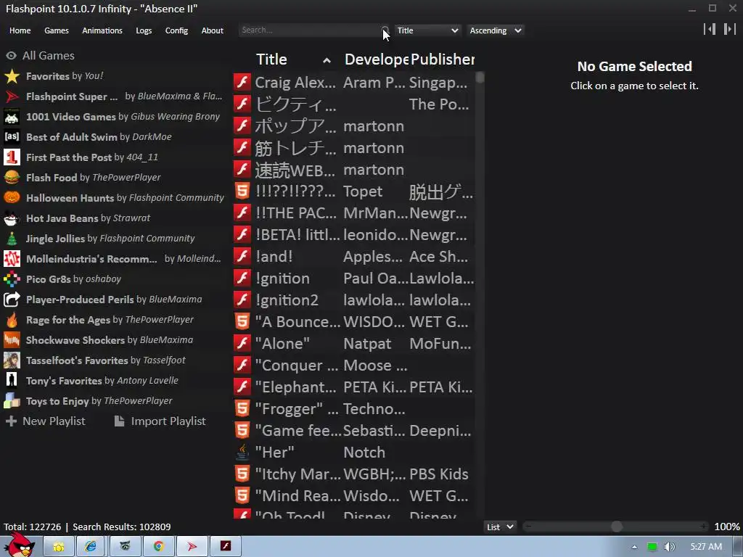Viewport: 743px width, 557px height.
Task: Select "Elephant..." by PETA Kids row
Action: pos(354,387)
